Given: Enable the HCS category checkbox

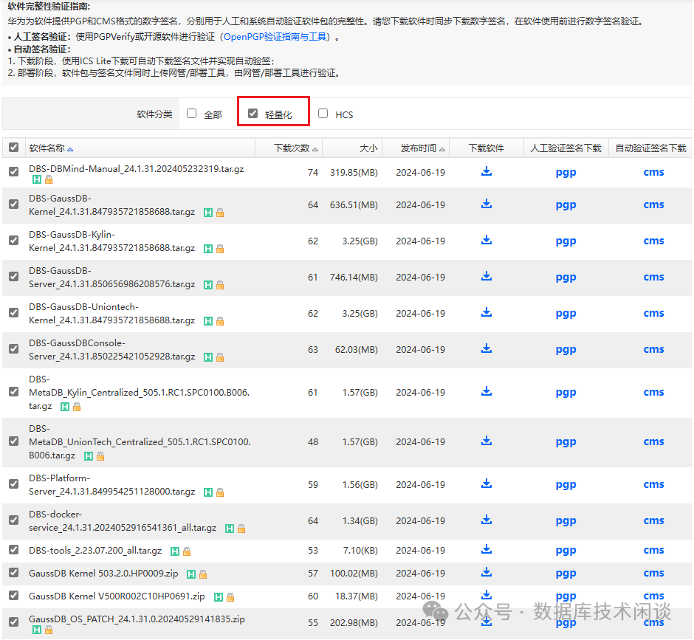Looking at the screenshot, I should pos(323,114).
